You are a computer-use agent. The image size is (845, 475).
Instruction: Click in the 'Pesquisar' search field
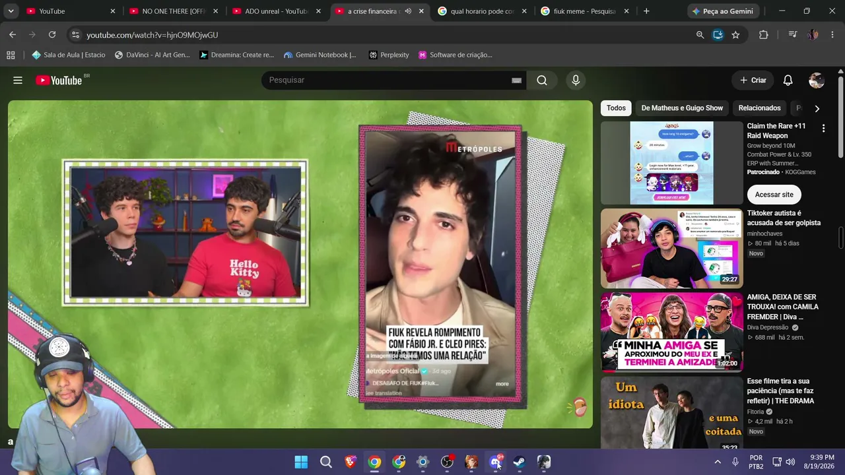386,80
